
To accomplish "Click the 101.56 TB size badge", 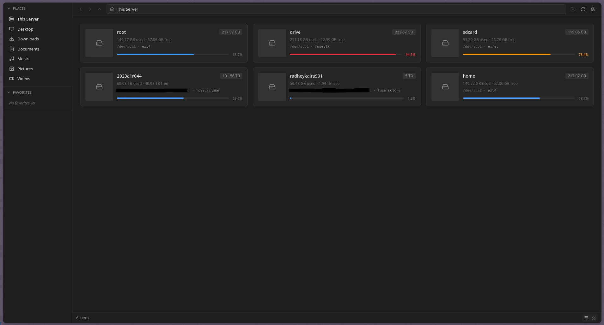I will (x=231, y=76).
